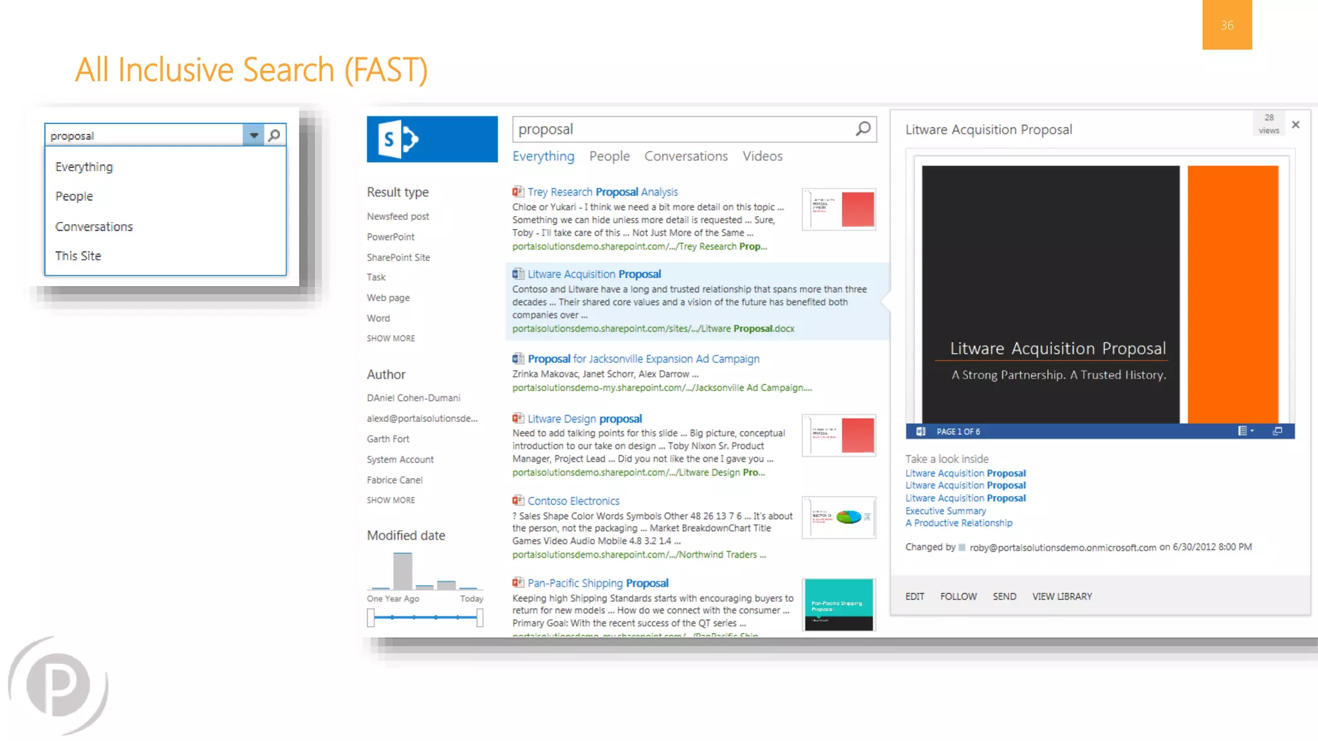Click the SharePoint logo tile
This screenshot has width=1318, height=741.
[432, 139]
